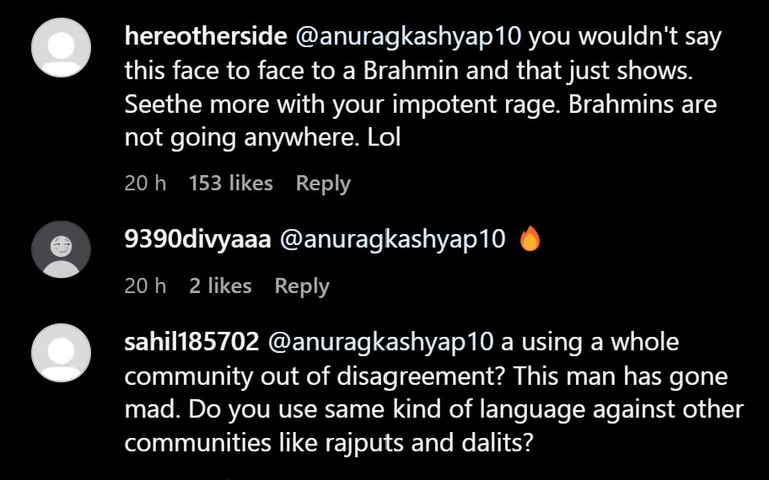Open the sahil185702 username profile link

(x=192, y=343)
